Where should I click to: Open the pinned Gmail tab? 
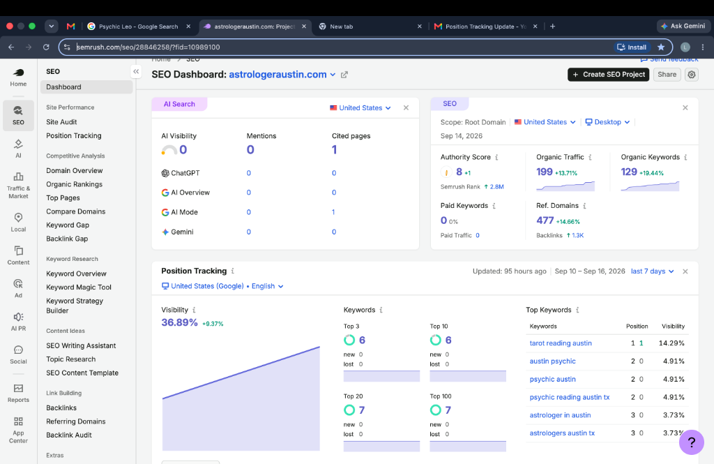pyautogui.click(x=70, y=27)
